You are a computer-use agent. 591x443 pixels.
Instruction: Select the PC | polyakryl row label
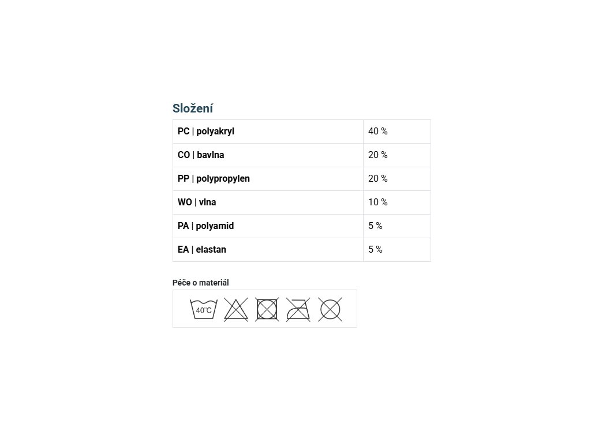point(206,132)
